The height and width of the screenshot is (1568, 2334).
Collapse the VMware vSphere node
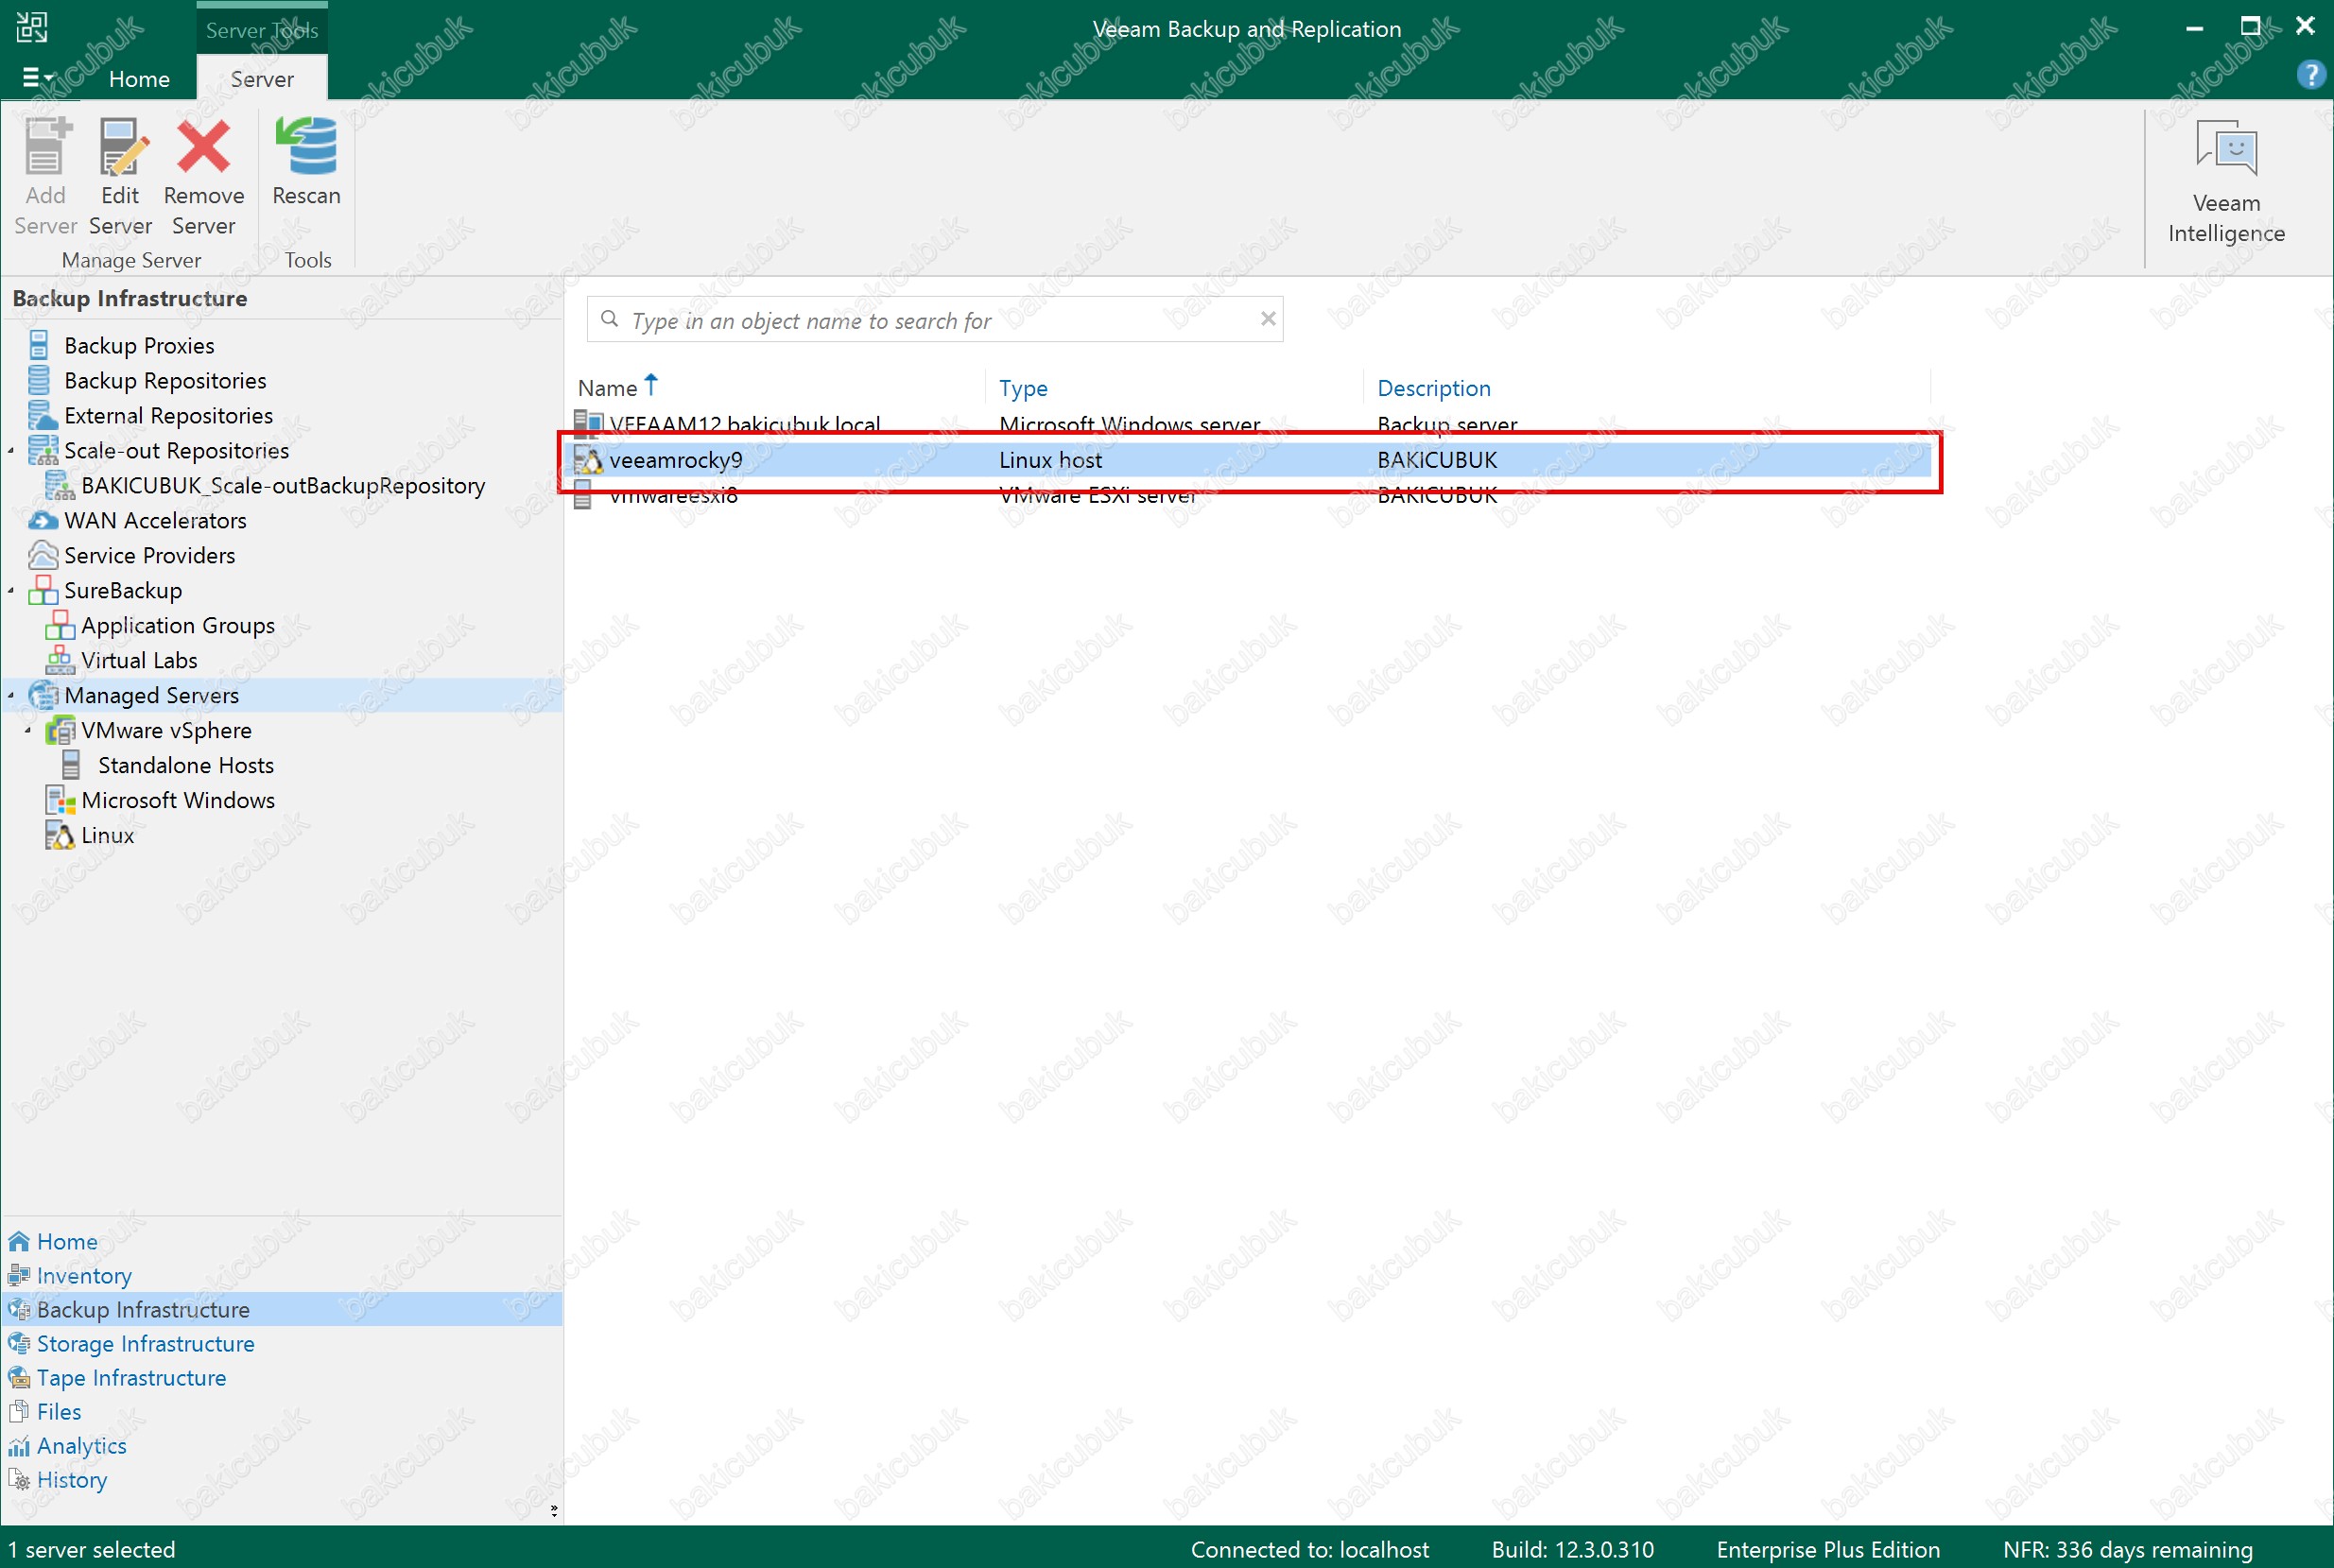tap(28, 731)
